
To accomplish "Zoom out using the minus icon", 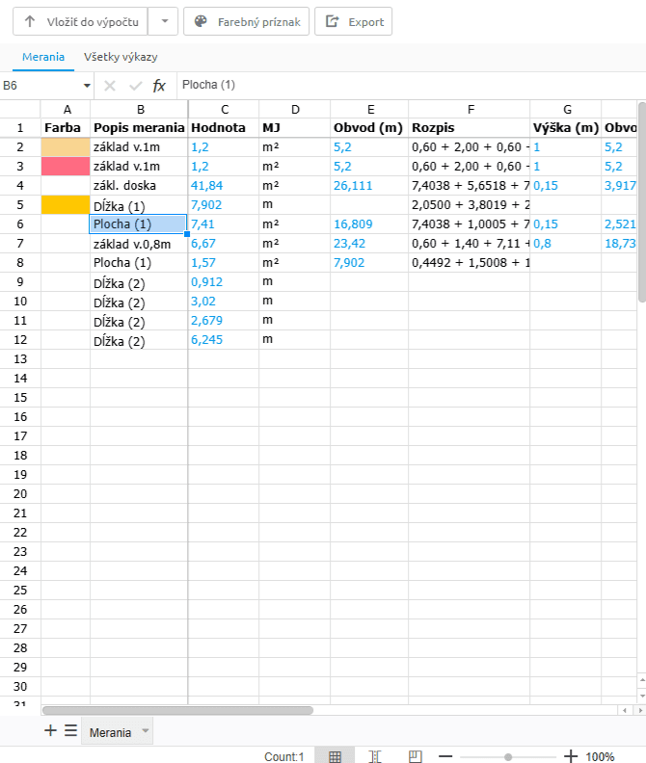I will [445, 756].
